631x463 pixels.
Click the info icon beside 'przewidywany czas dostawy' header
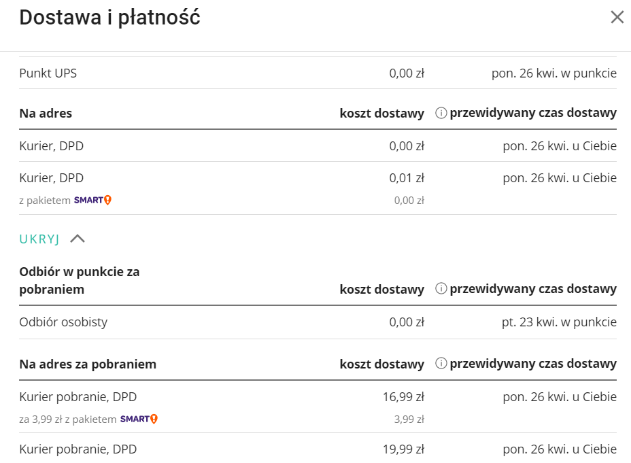point(442,112)
